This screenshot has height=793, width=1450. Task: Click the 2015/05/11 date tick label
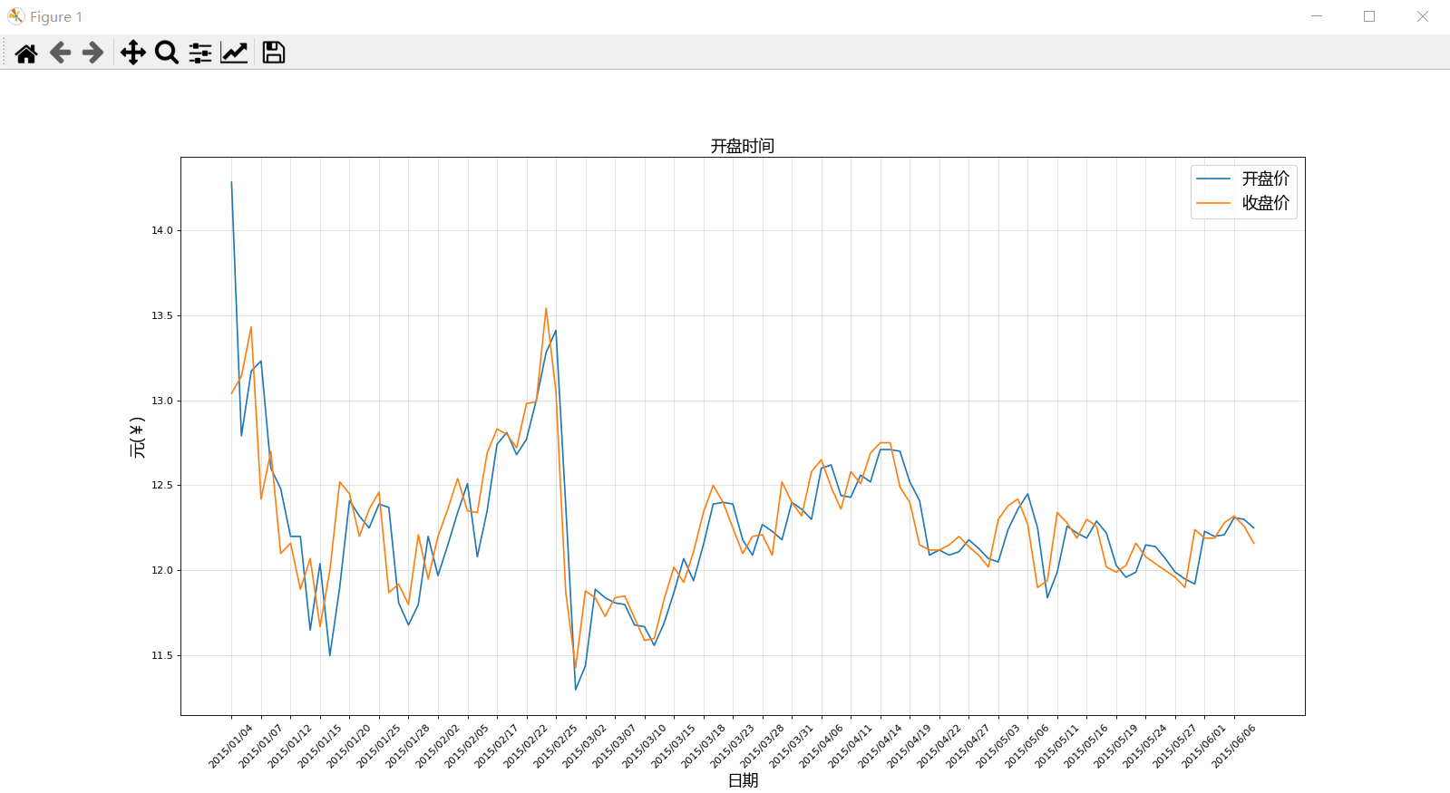click(x=1056, y=747)
